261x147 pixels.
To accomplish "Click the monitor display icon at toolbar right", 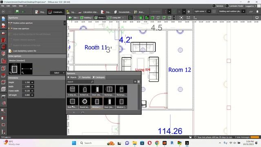I will pyautogui.click(x=257, y=18).
